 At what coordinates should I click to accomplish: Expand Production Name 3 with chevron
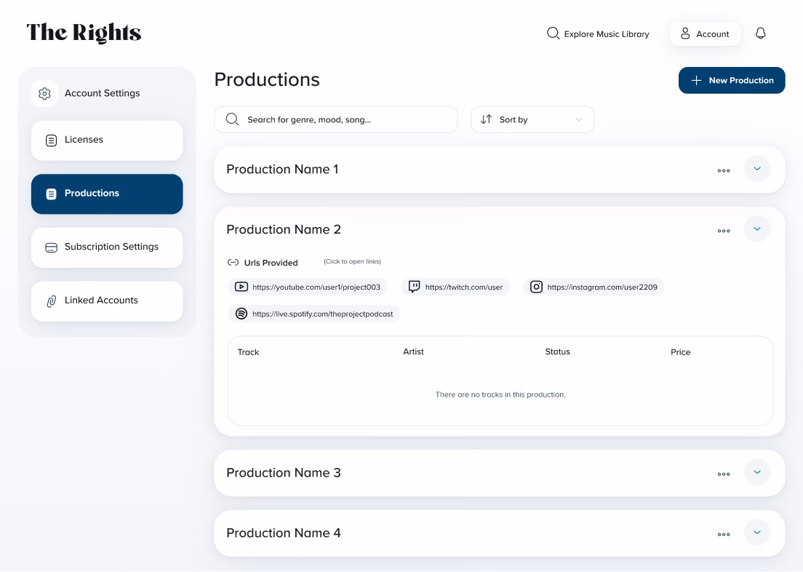[x=756, y=472]
